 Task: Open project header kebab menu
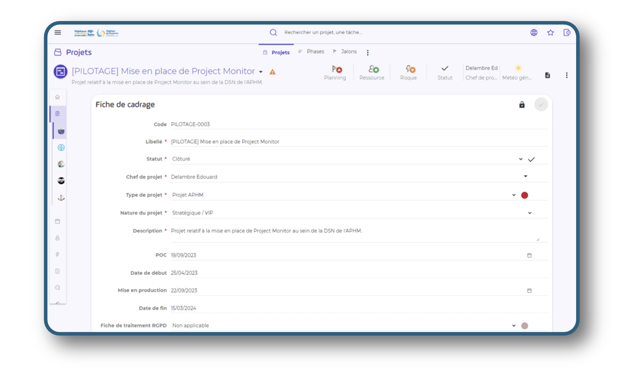(567, 75)
